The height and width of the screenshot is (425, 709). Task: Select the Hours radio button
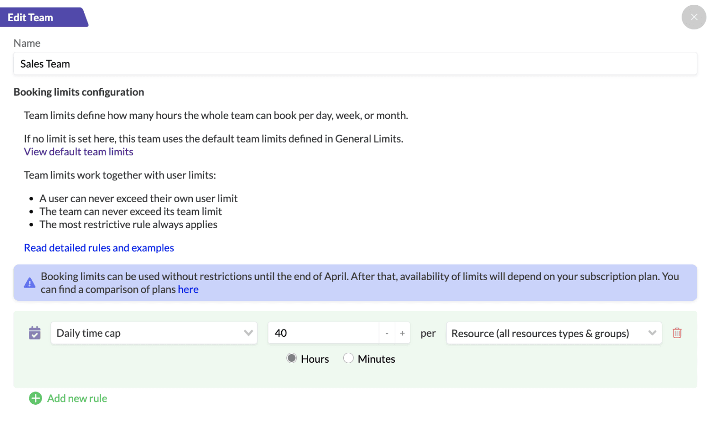pyautogui.click(x=292, y=358)
